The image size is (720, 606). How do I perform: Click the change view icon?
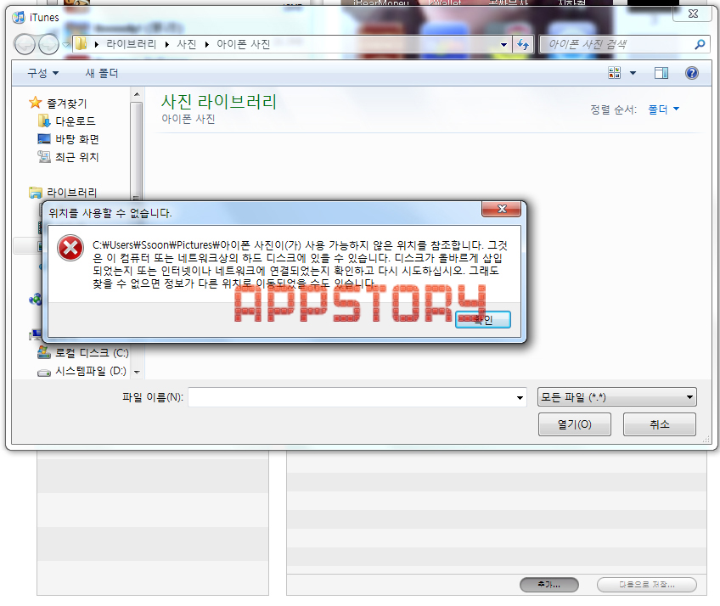pyautogui.click(x=615, y=73)
